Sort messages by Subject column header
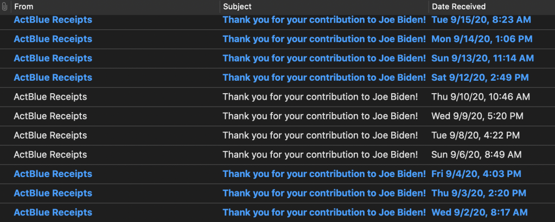Image resolution: width=555 pixels, height=222 pixels. point(237,6)
